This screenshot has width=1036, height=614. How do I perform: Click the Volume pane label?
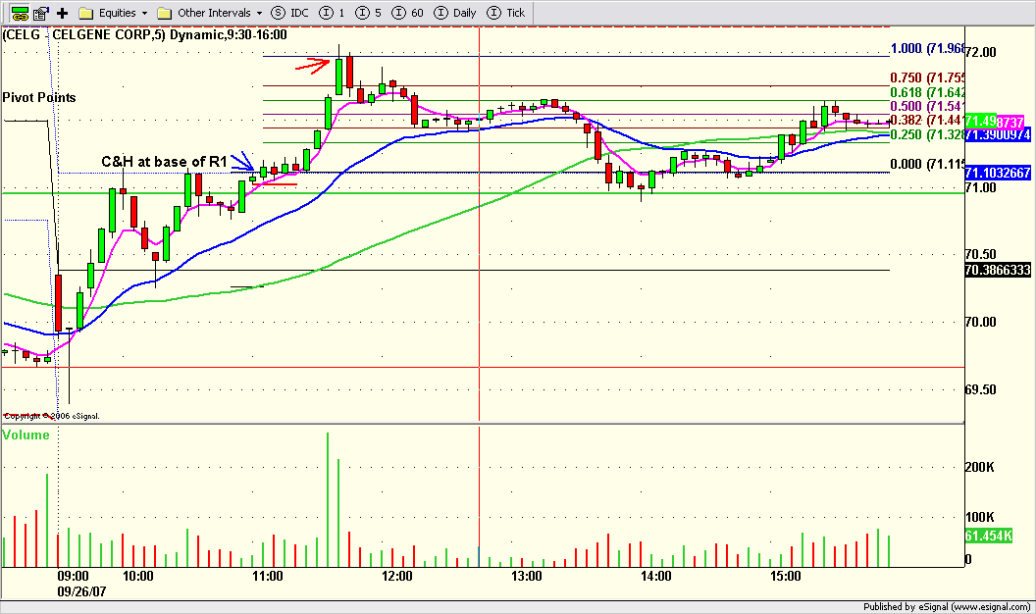[26, 435]
